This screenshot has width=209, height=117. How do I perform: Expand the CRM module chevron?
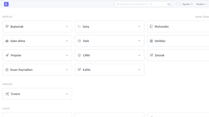click(x=139, y=55)
